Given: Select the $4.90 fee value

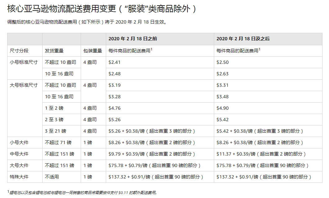Looking at the screenshot, I should click(x=223, y=108).
